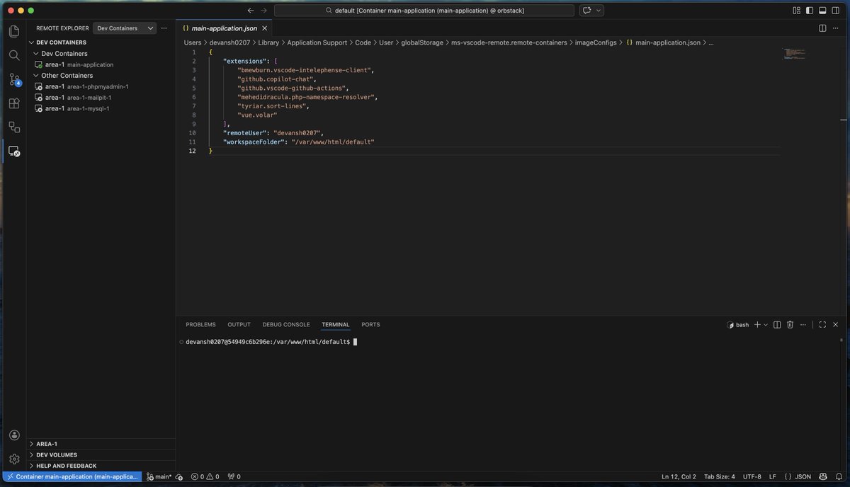Viewport: 850px width, 487px height.
Task: Select the area-1-phpmyadmin-1 container
Action: point(101,86)
